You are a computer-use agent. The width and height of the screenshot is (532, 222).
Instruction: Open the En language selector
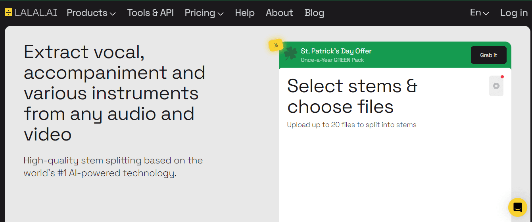pos(479,13)
